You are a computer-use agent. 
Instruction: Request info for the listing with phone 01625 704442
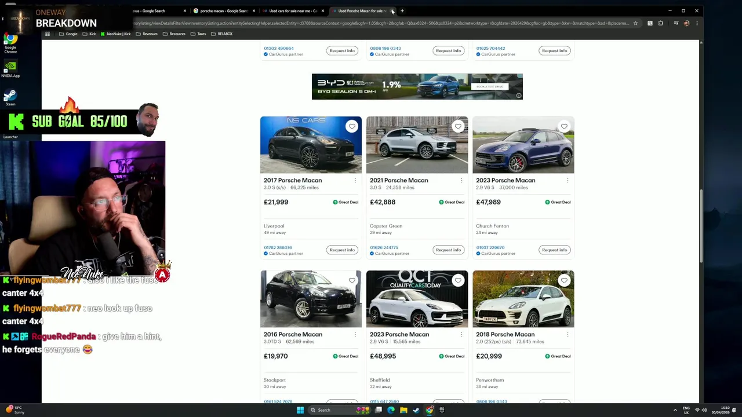(x=554, y=50)
